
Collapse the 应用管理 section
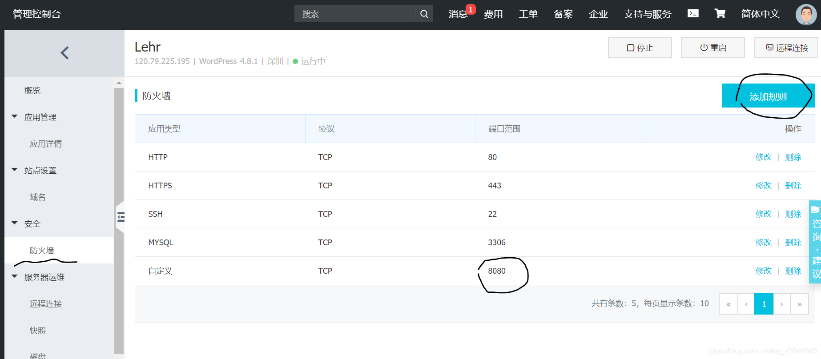15,116
